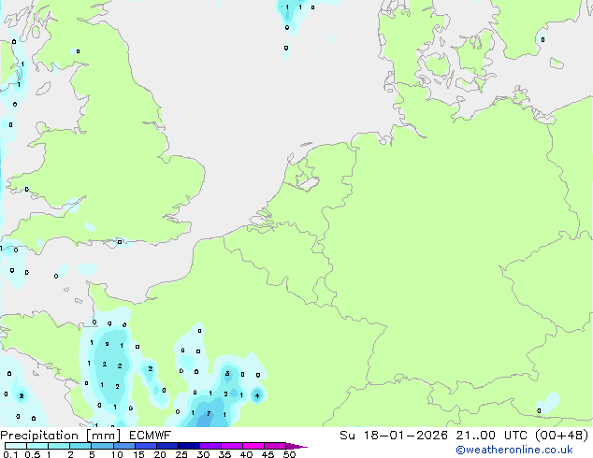Click the '7' precipitation value on the map
Screen dimensions: 593x458
click(209, 414)
